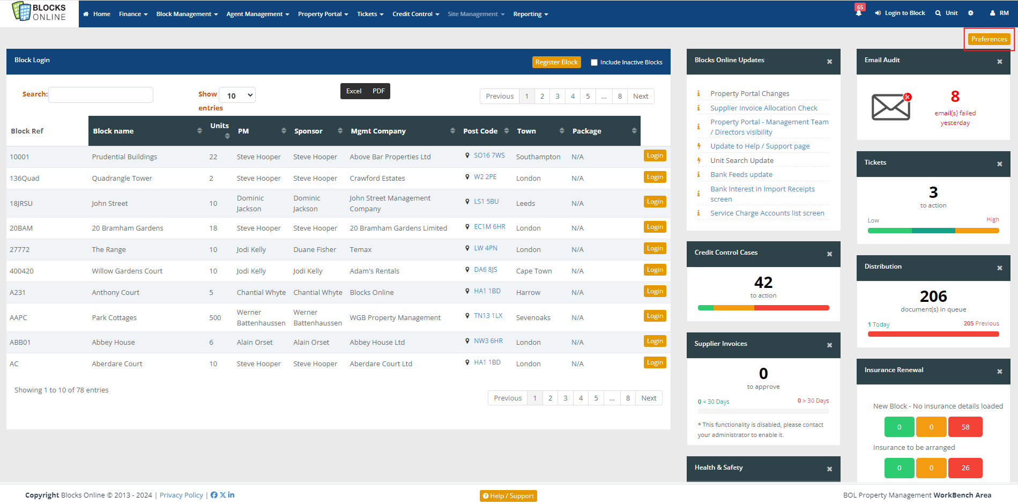
Task: Sort by Units column arrows
Action: 227,136
